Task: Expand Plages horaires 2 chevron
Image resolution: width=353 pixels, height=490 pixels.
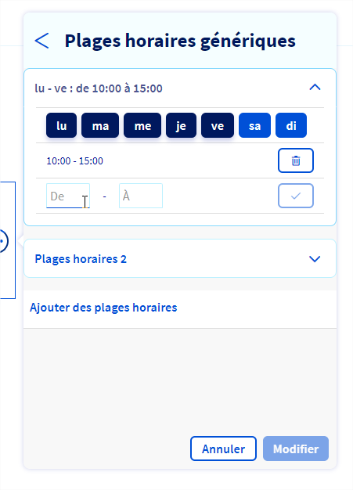Action: pos(315,259)
